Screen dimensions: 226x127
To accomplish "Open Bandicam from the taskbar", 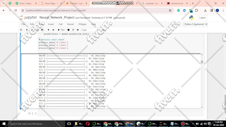I will [x=185, y=124].
